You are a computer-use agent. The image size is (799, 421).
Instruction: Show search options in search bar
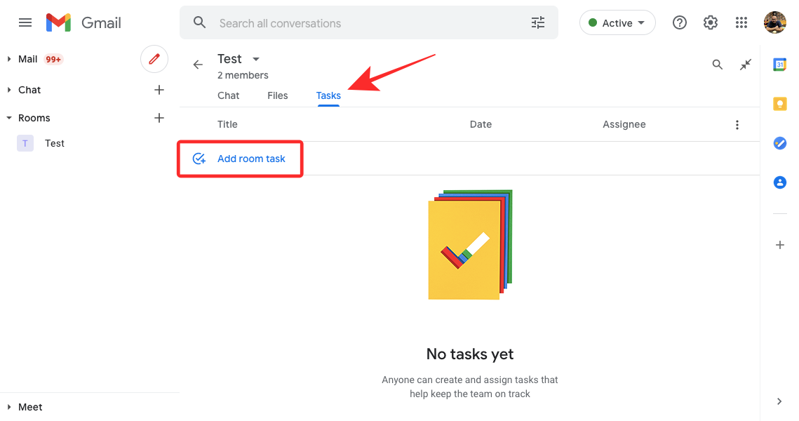(538, 23)
